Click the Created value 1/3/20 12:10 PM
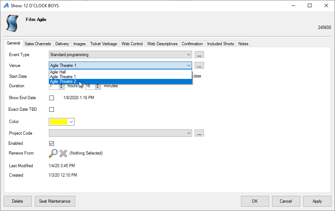The width and height of the screenshot is (335, 211). click(63, 175)
